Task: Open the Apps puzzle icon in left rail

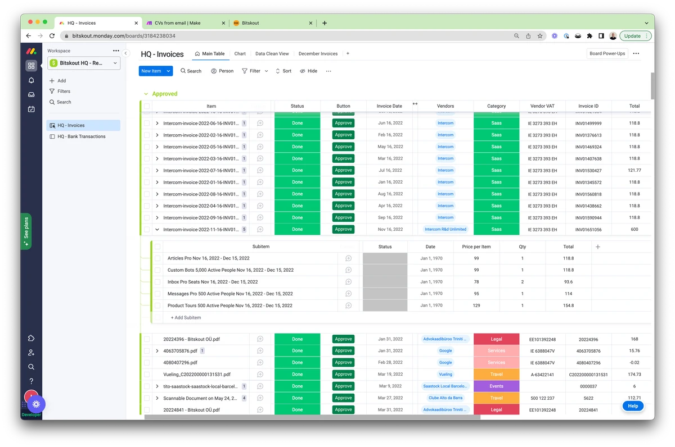Action: pos(31,338)
